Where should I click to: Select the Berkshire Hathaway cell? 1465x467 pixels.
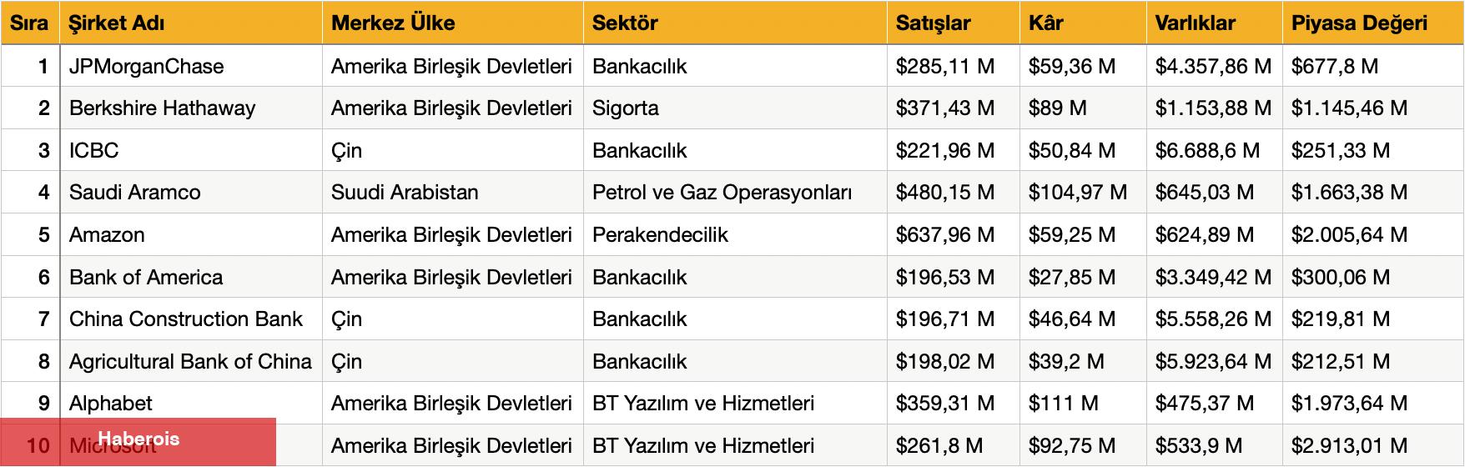[163, 108]
